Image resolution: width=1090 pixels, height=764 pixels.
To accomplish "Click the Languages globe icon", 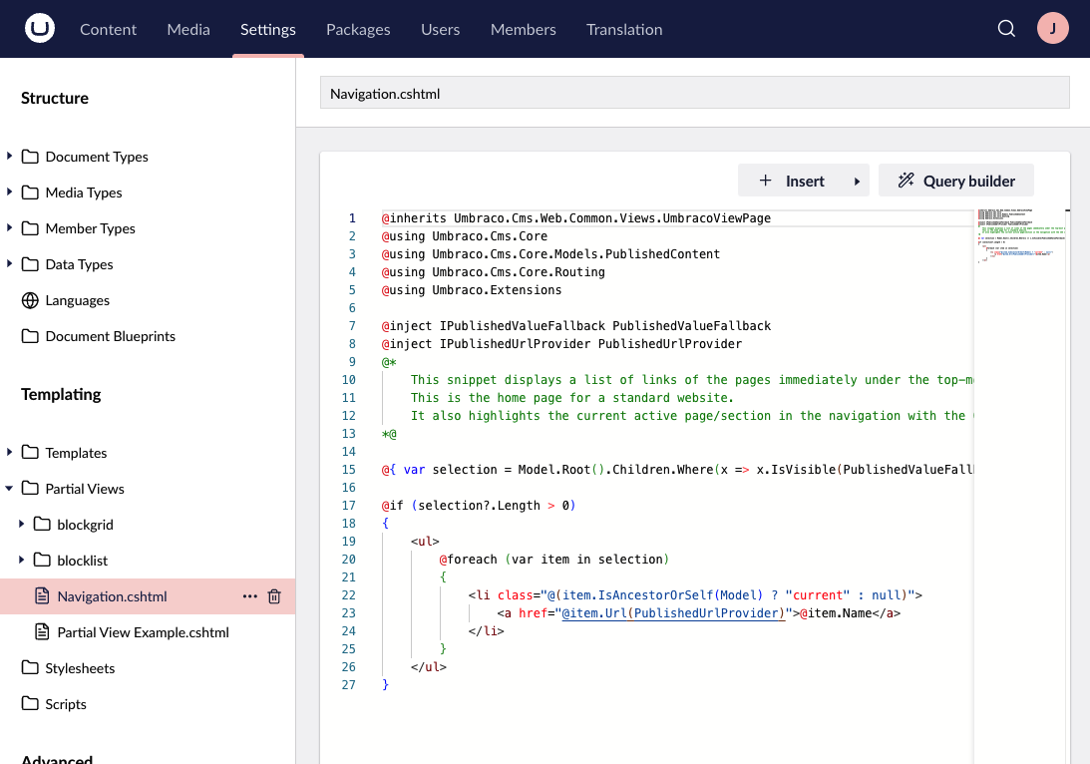I will pyautogui.click(x=30, y=300).
